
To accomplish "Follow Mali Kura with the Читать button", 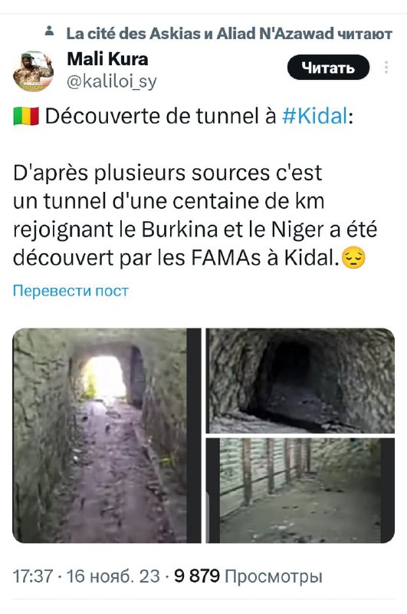I will pyautogui.click(x=328, y=68).
